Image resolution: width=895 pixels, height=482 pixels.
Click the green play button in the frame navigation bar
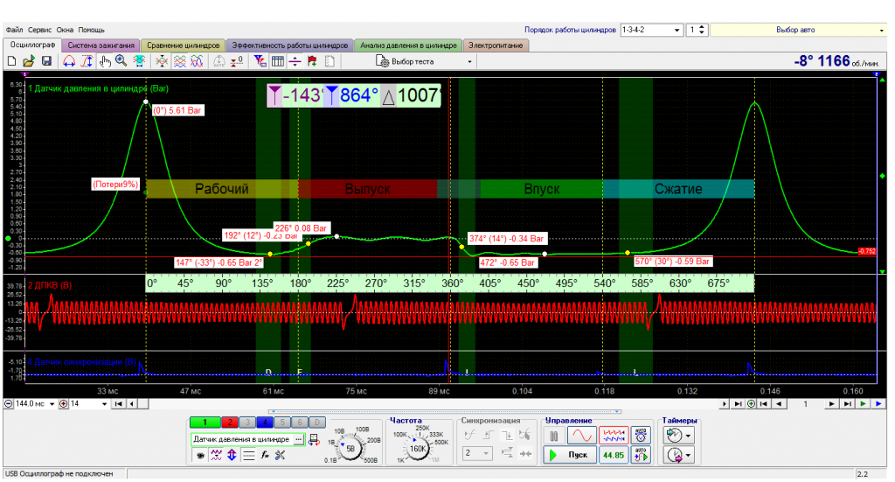[863, 404]
